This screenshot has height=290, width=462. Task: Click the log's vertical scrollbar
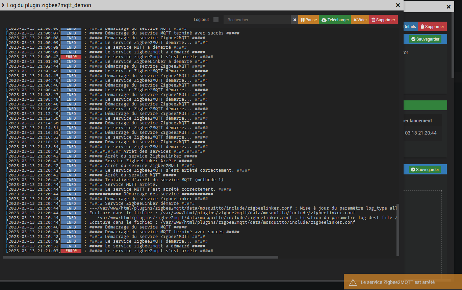(x=397, y=230)
